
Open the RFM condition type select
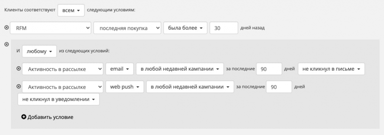point(51,28)
